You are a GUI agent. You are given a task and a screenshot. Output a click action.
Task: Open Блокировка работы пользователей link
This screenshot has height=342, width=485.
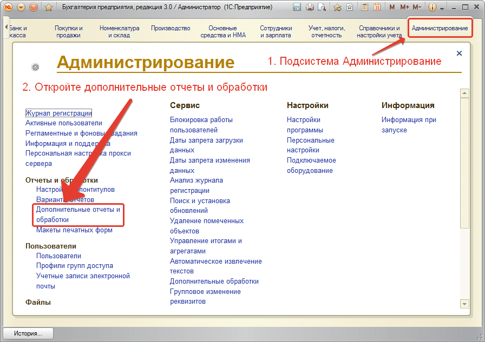pos(201,125)
